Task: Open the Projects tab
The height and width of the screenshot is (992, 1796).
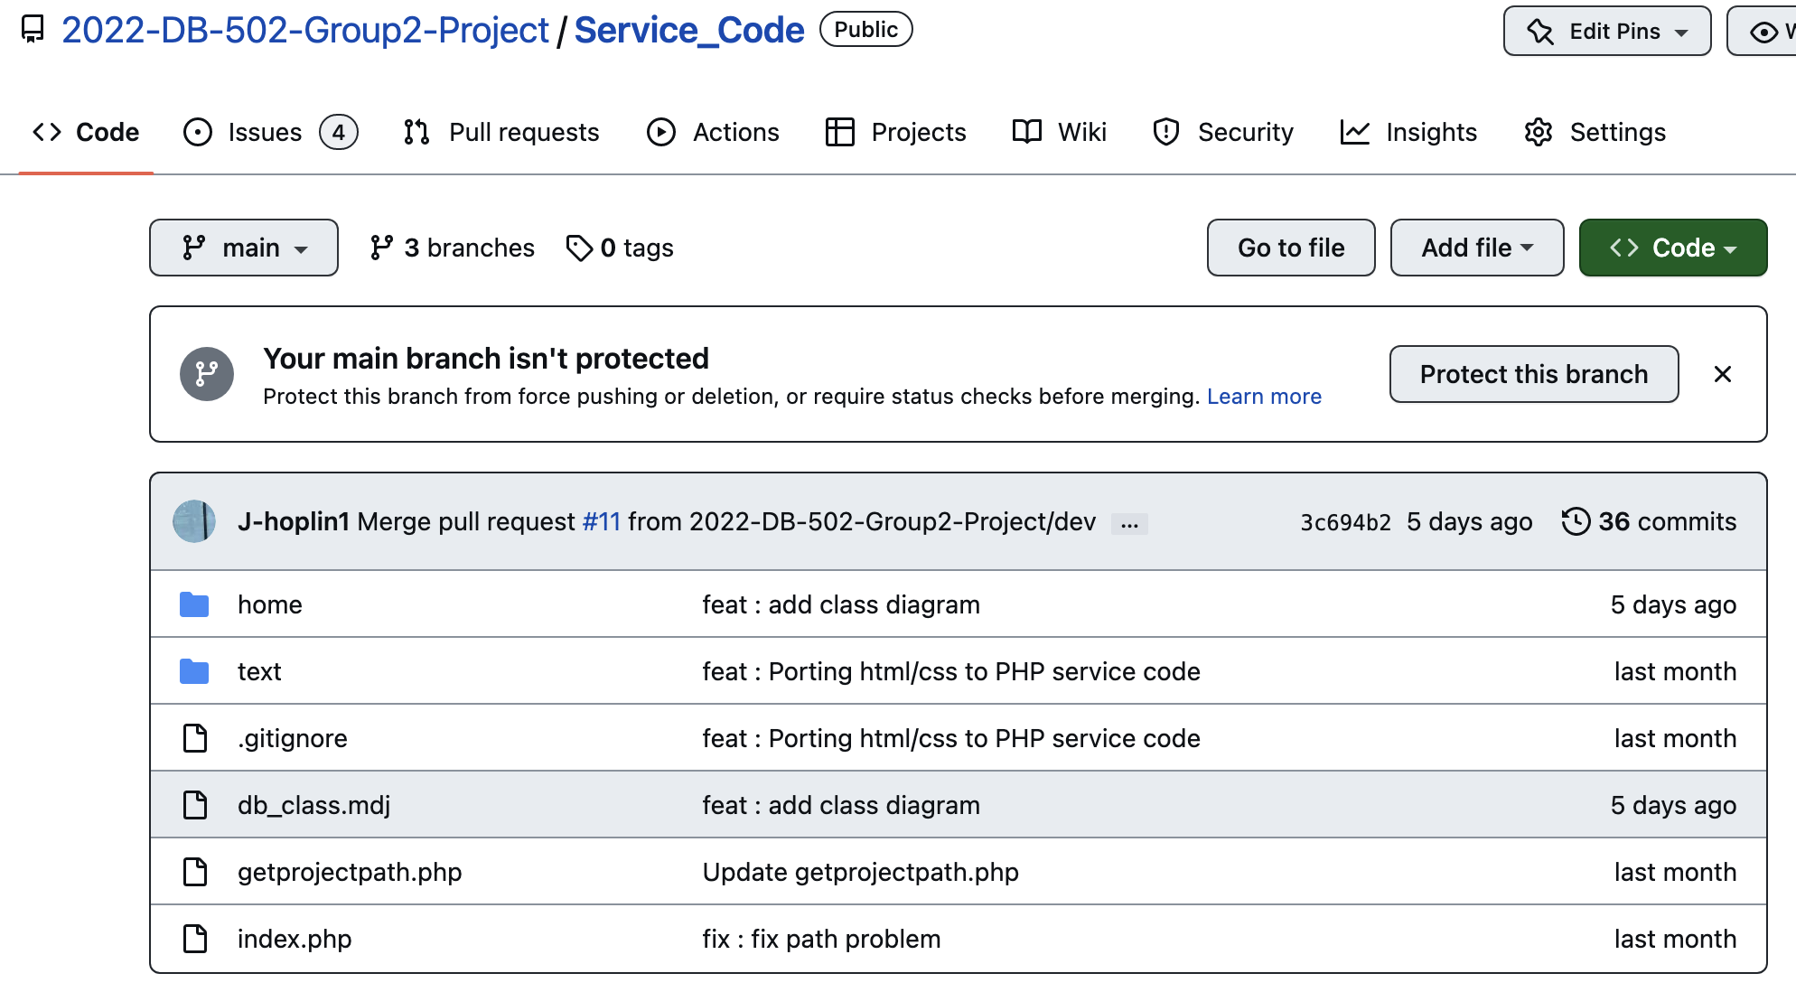Action: click(895, 132)
